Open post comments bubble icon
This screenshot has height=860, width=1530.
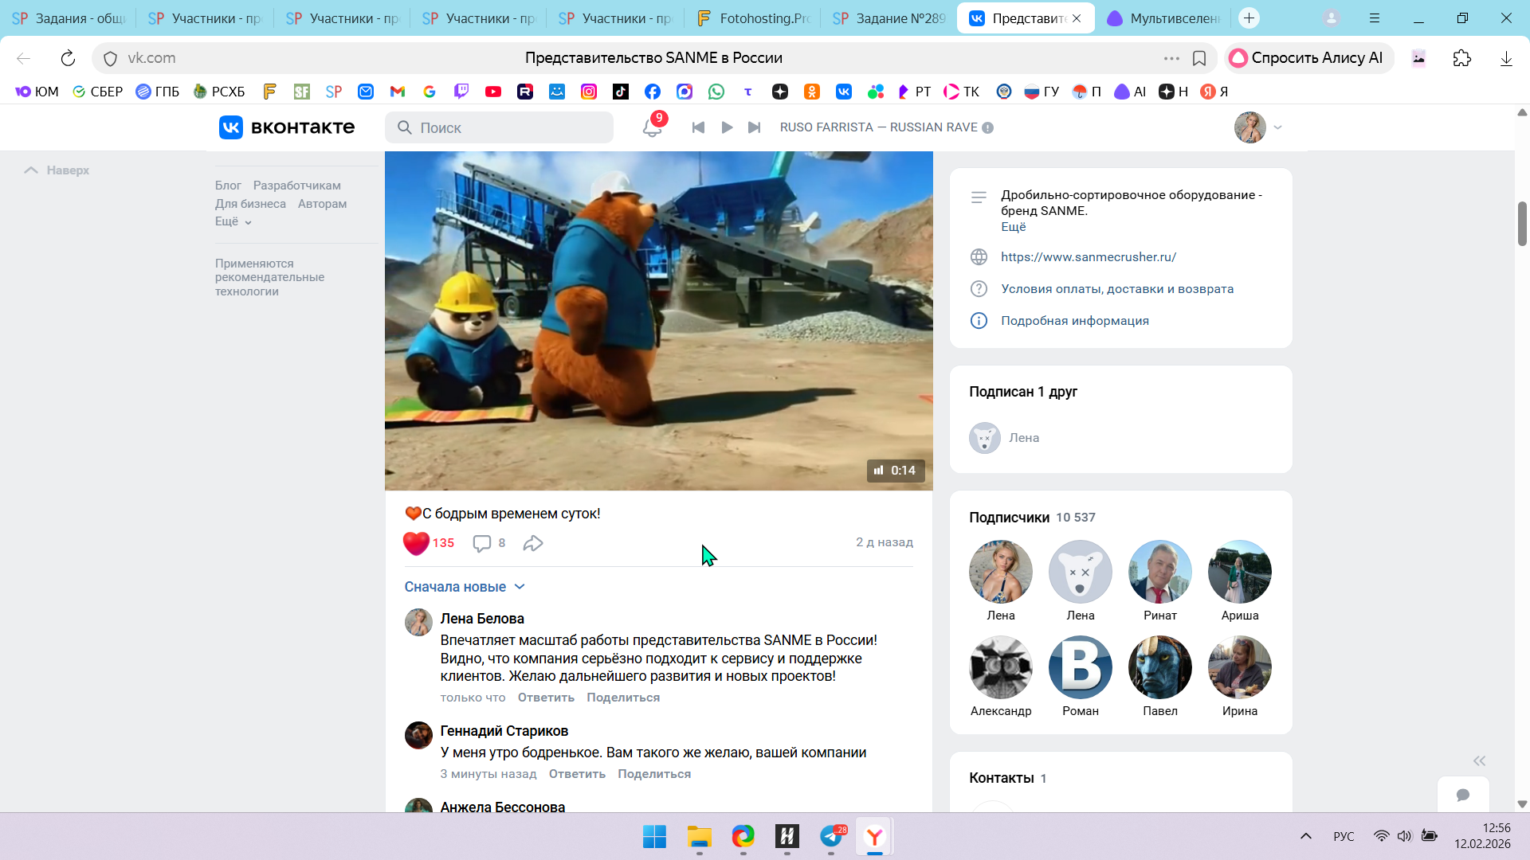click(x=482, y=543)
